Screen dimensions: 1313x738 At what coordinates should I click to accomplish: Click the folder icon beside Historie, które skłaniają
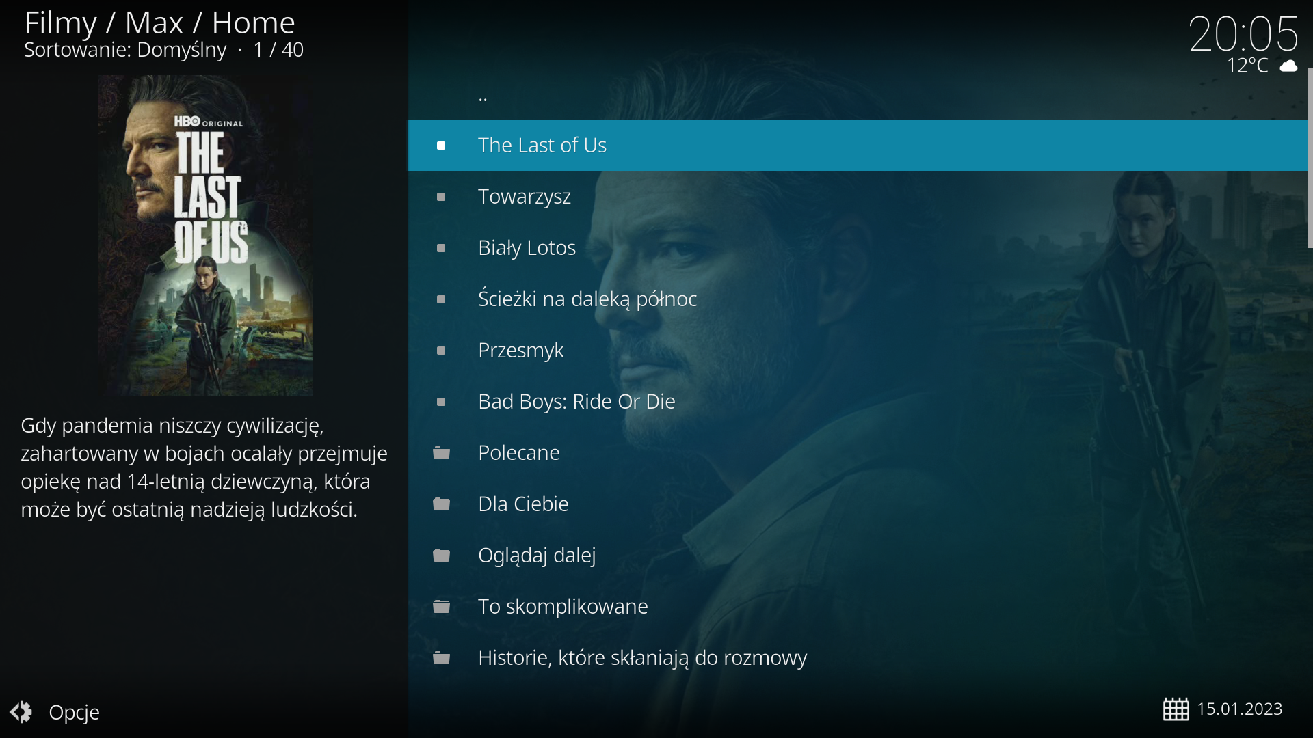(441, 658)
